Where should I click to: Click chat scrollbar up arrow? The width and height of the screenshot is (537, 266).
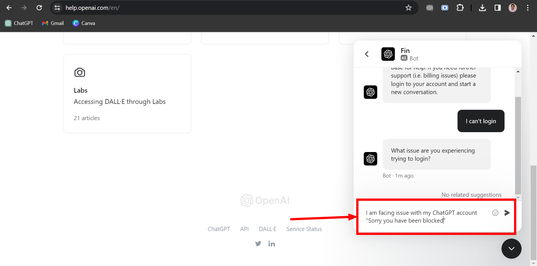click(518, 71)
